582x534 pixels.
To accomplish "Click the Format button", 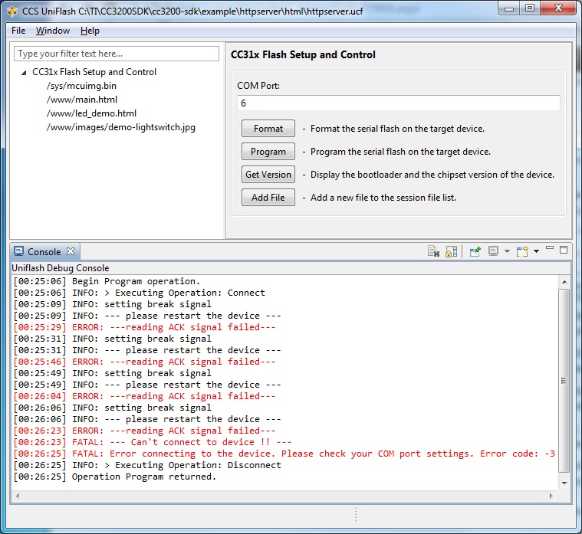I will tap(268, 128).
